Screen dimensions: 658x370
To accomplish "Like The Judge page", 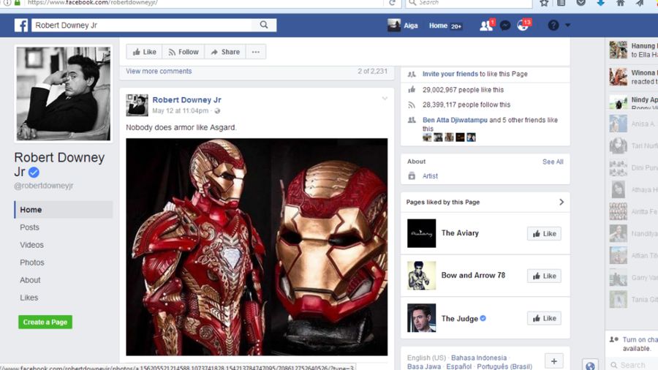I will click(544, 318).
